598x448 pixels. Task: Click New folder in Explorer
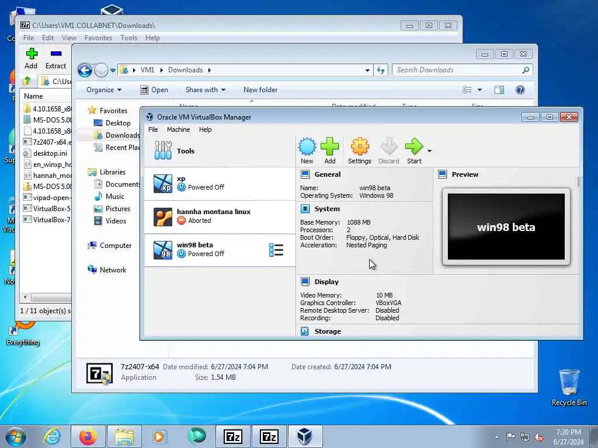point(260,90)
